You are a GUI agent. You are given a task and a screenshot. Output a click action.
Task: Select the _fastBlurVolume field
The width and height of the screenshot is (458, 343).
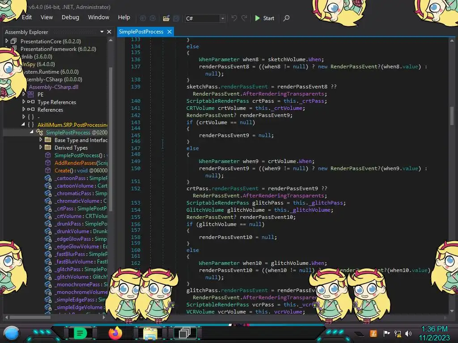pos(81,262)
